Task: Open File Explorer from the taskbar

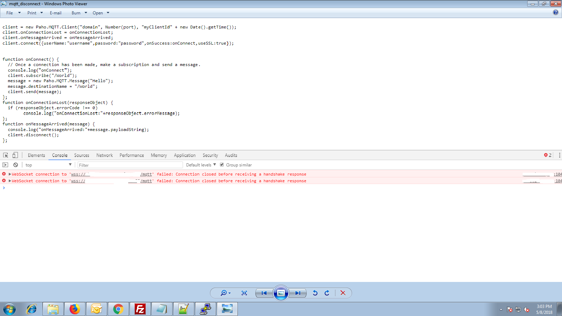Action: pos(53,309)
